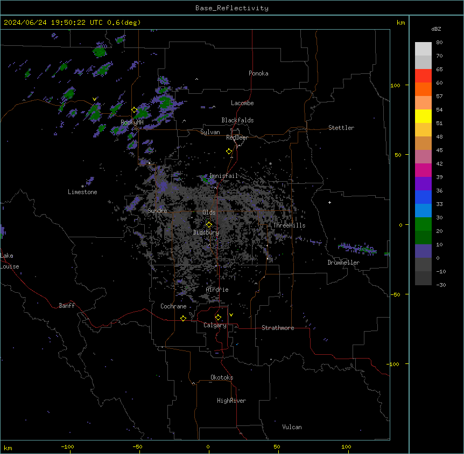464x454 pixels.
Task: Select the 20 dBZ green legend swatch
Action: pyautogui.click(x=423, y=224)
